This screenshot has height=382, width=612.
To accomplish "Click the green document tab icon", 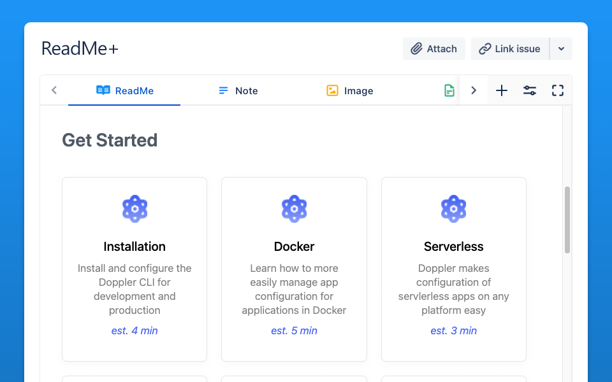I will [449, 90].
